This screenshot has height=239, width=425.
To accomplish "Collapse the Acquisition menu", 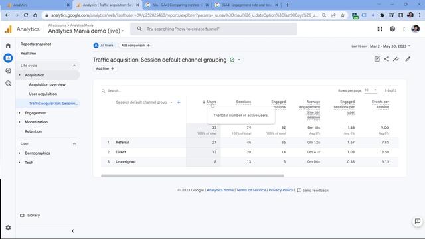I will click(19, 75).
